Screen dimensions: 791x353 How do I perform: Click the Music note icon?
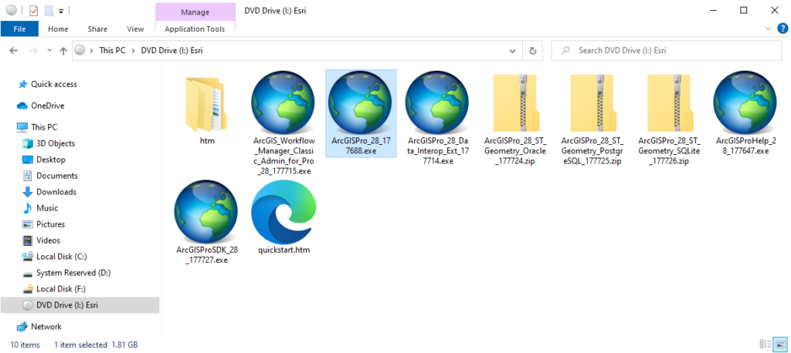pyautogui.click(x=28, y=208)
